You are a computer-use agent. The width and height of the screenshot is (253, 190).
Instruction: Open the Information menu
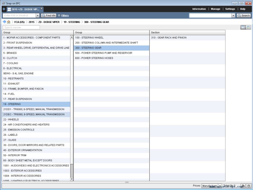click(199, 9)
